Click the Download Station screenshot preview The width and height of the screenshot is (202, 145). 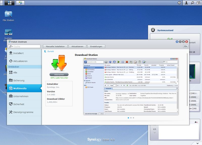click(x=131, y=86)
